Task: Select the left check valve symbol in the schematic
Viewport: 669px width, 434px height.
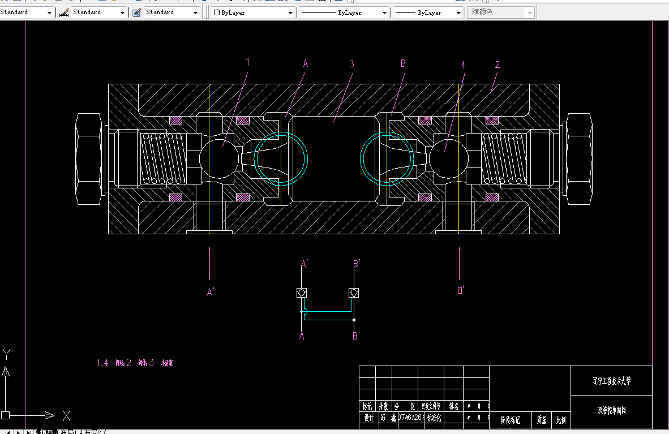Action: [301, 293]
